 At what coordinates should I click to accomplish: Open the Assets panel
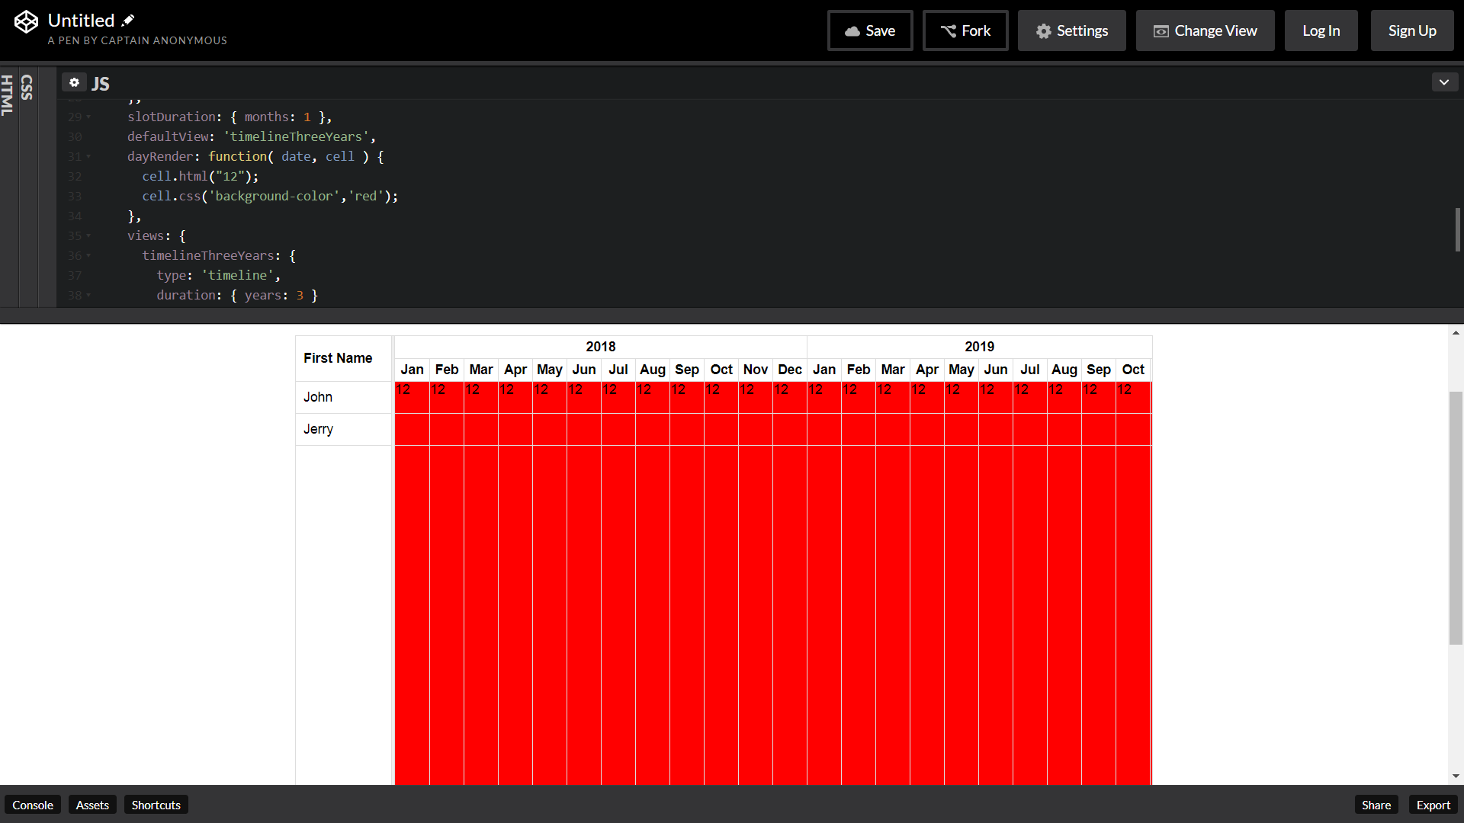[92, 805]
